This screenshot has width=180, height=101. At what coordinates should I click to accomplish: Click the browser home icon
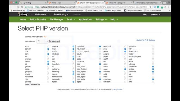pos(22,7)
